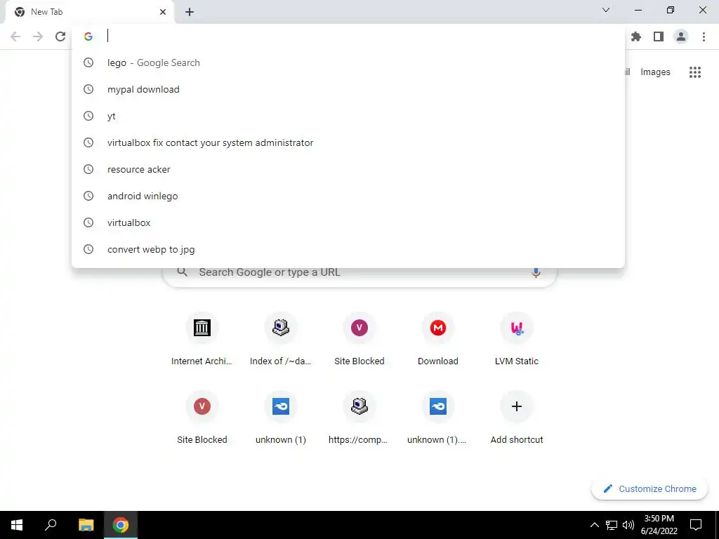This screenshot has width=719, height=539.
Task: Click the Add shortcut plus icon
Action: (x=517, y=406)
